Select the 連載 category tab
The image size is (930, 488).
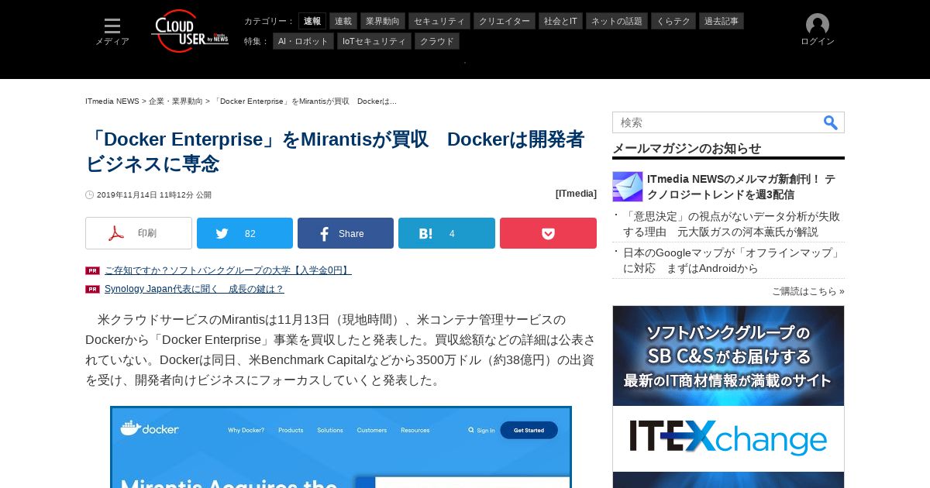click(x=343, y=21)
